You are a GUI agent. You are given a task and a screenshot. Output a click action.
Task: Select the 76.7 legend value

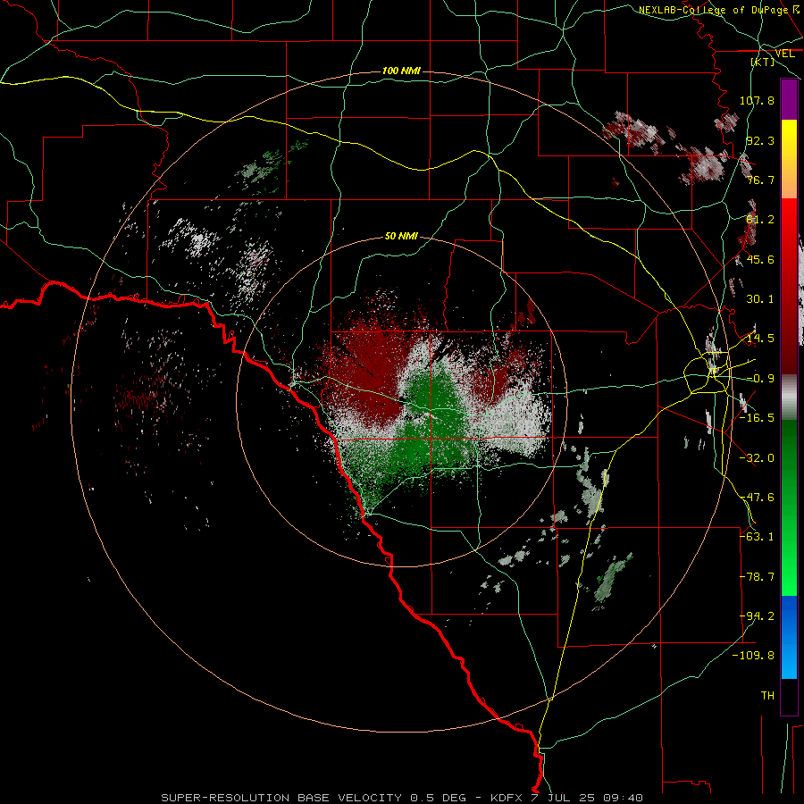click(760, 180)
